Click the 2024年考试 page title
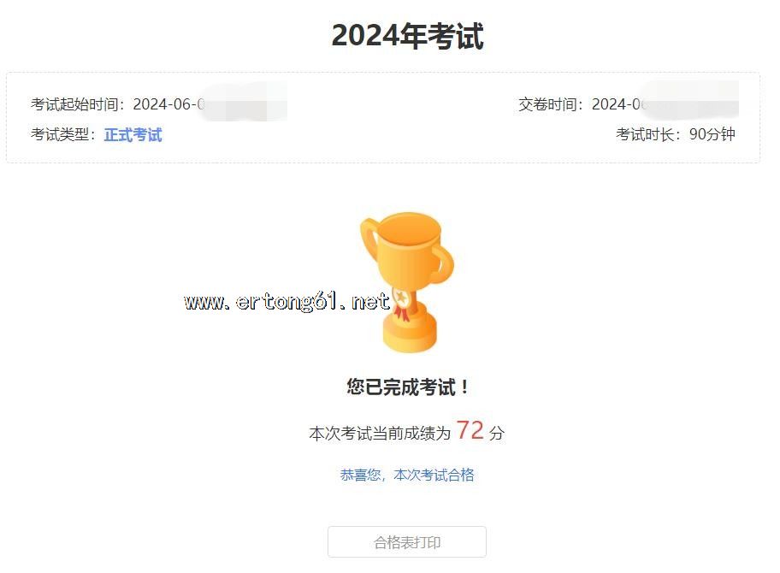This screenshot has height=573, width=780. click(x=407, y=36)
